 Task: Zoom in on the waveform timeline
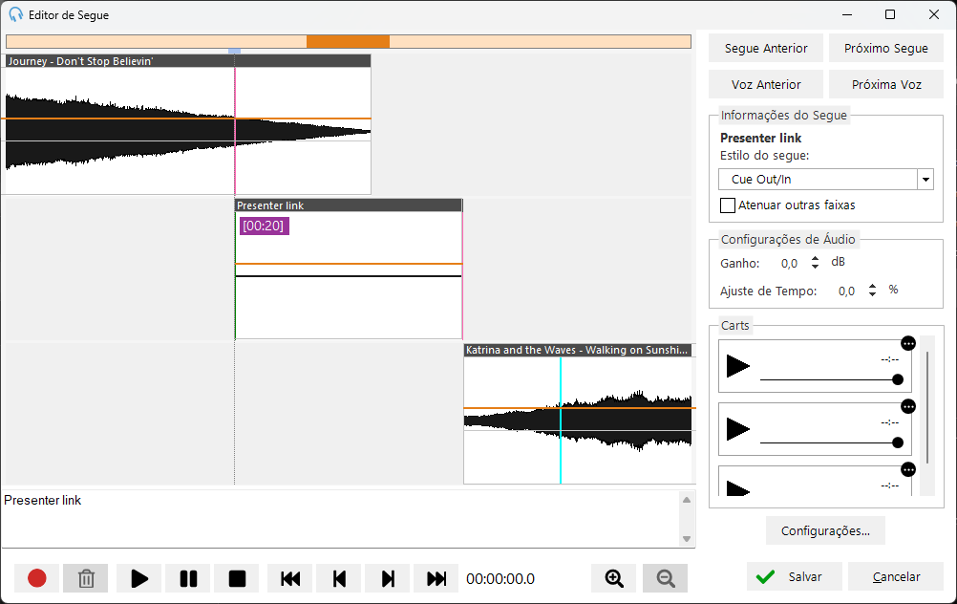click(614, 578)
